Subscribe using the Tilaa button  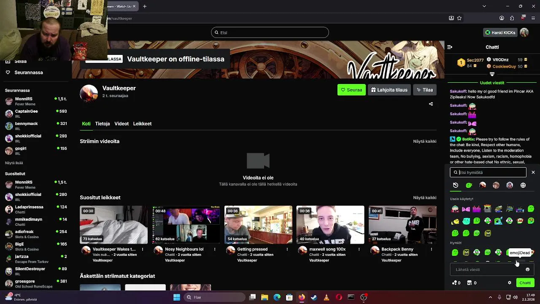[x=424, y=90]
